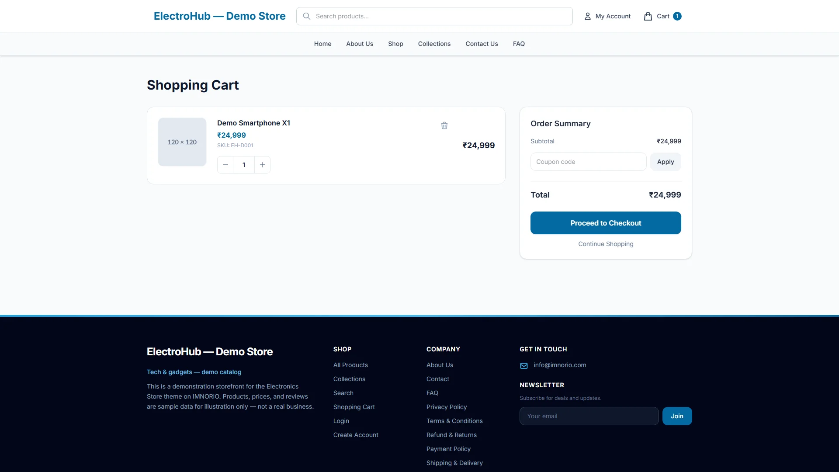Click the Total ₹24,999 amount
Screen dimensions: 839x472
click(x=665, y=195)
